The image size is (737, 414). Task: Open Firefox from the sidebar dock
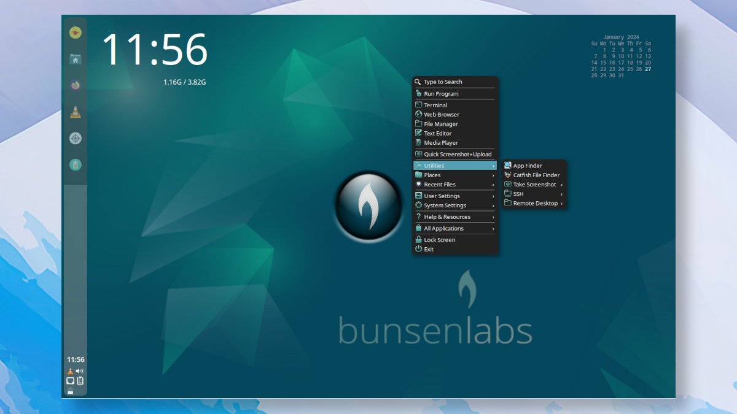(x=75, y=85)
